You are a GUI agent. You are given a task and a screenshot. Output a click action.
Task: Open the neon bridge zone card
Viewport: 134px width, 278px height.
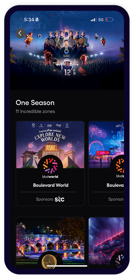click(106, 243)
